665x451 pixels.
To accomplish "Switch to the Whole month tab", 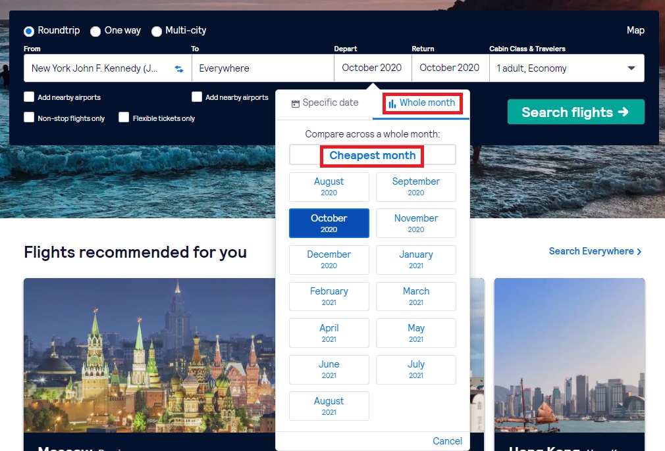I will (422, 103).
